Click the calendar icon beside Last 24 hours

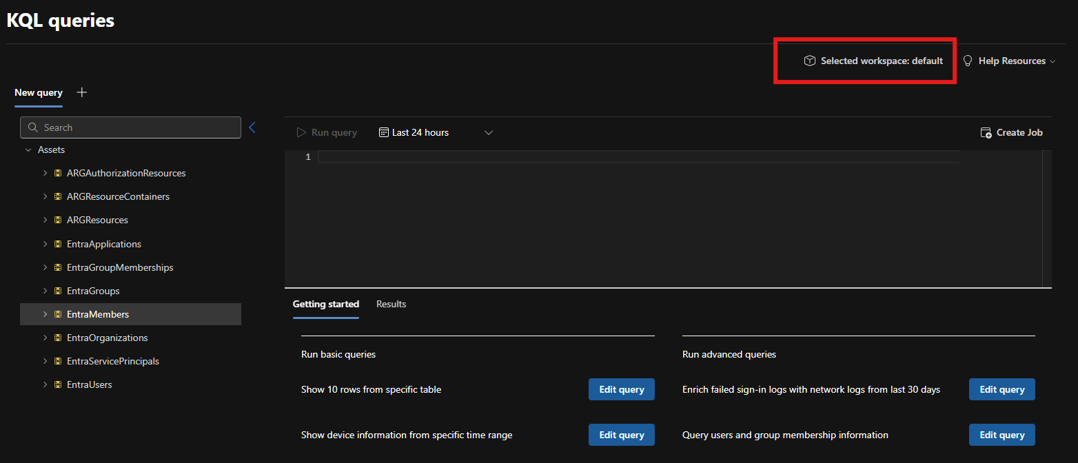point(384,132)
